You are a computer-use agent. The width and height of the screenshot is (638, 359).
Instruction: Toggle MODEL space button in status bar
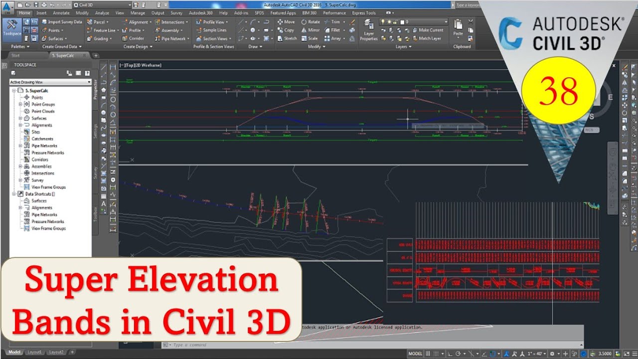click(415, 354)
